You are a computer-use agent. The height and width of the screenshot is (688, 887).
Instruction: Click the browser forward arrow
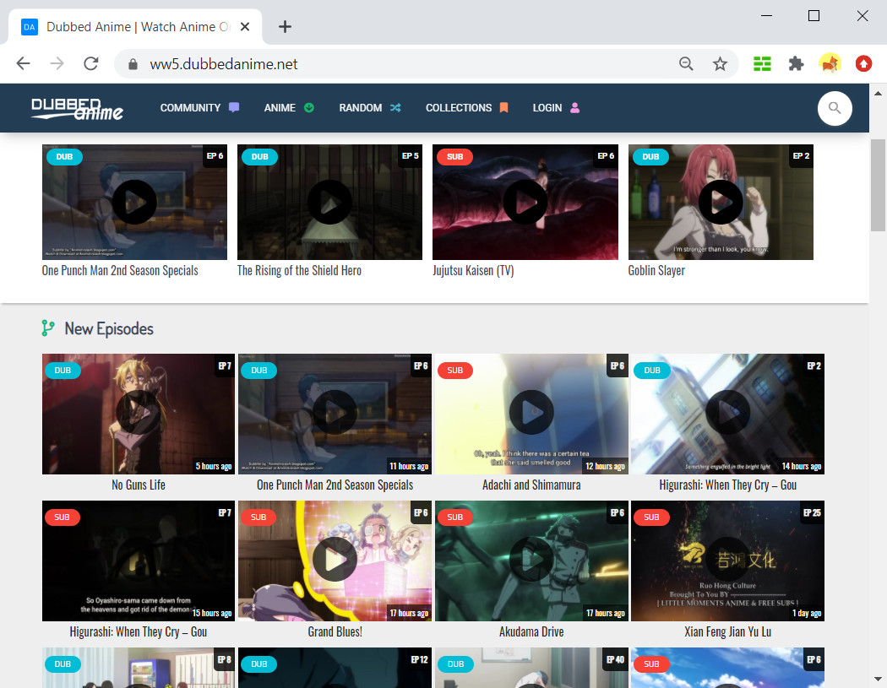[x=57, y=63]
